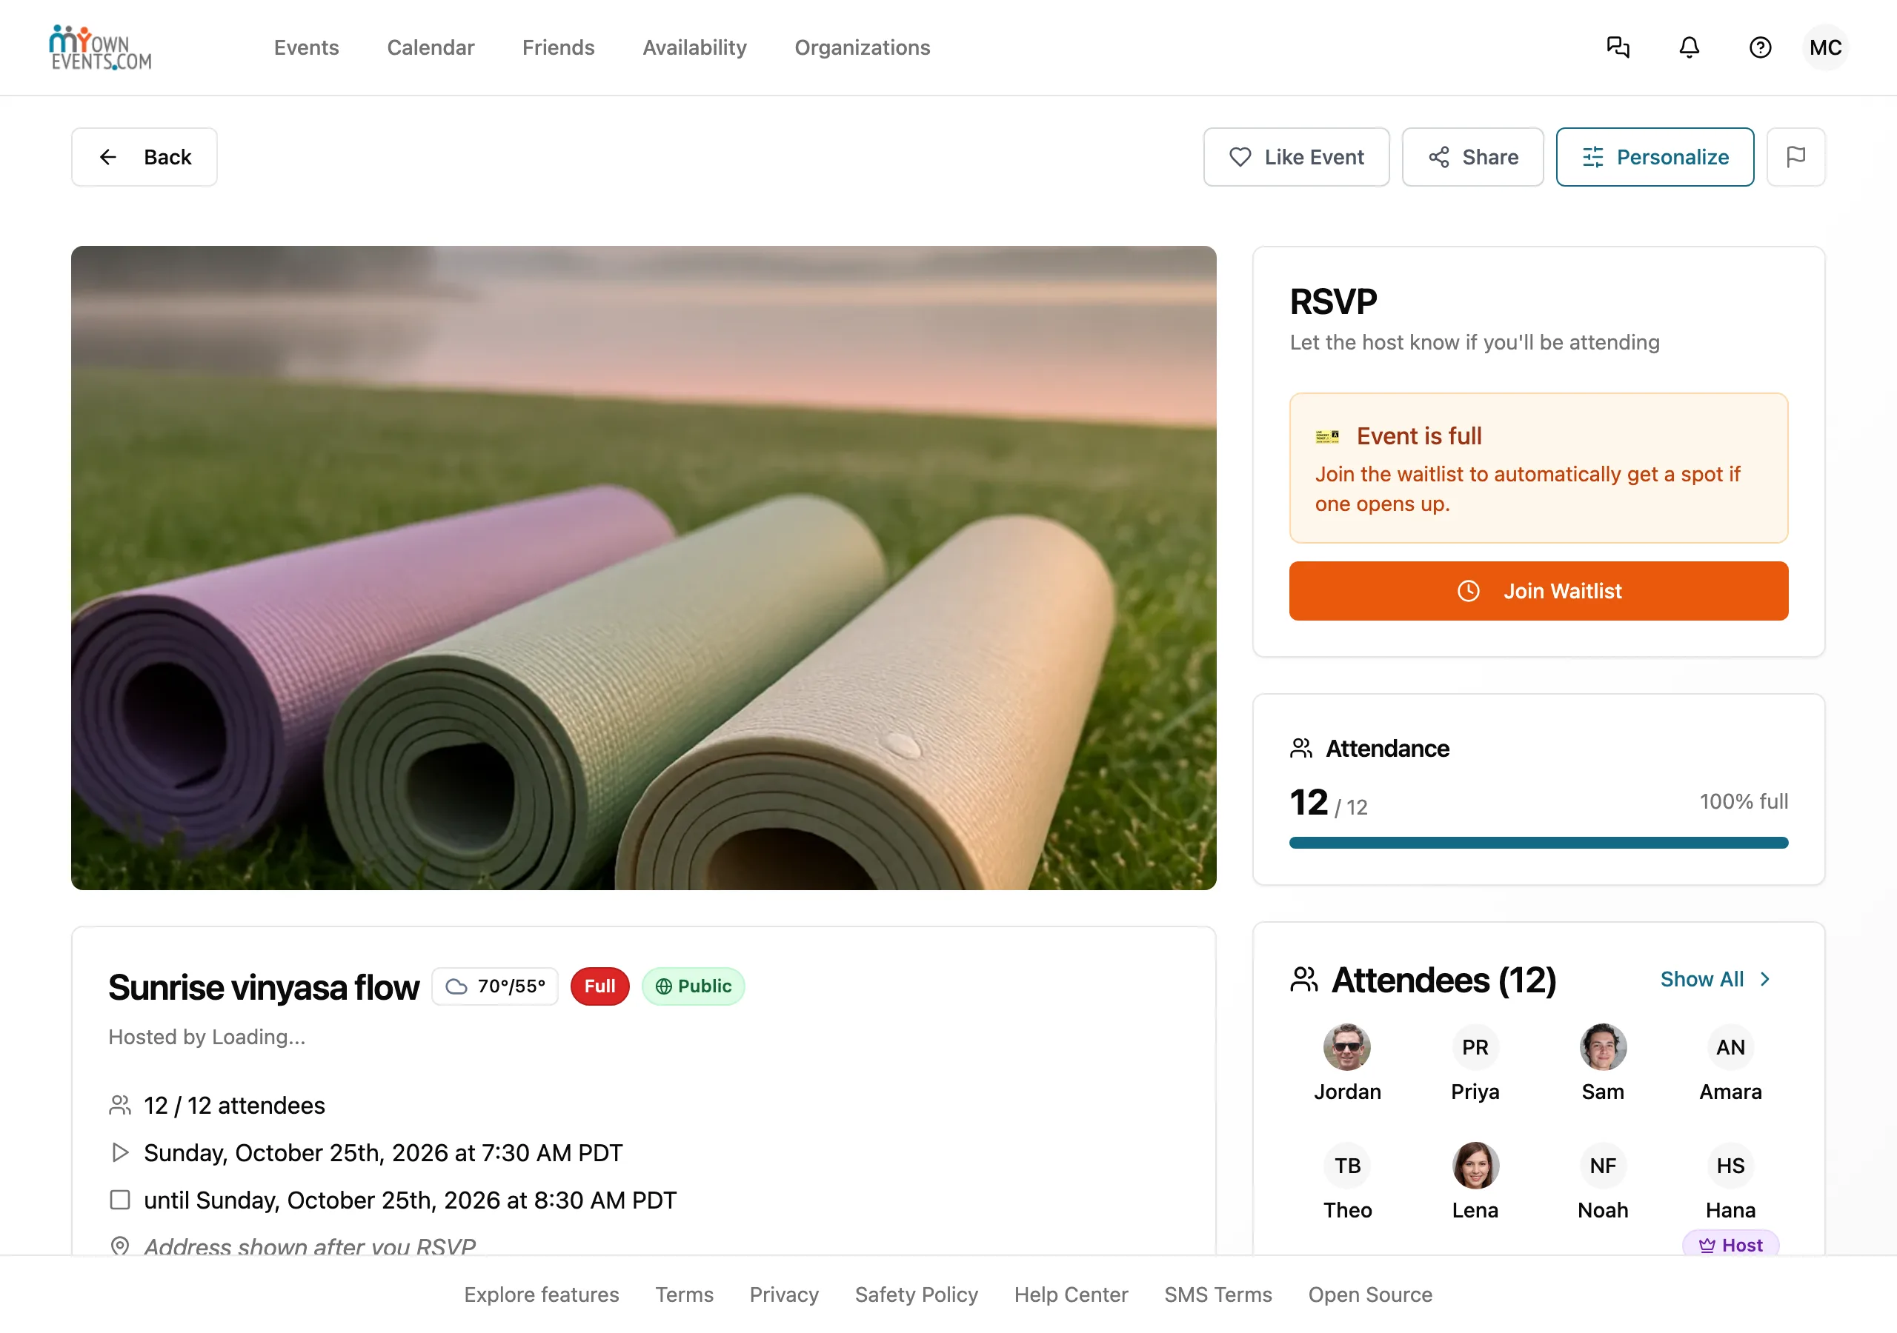The image size is (1897, 1333).
Task: Click the location pin icon by address
Action: [x=120, y=1246]
